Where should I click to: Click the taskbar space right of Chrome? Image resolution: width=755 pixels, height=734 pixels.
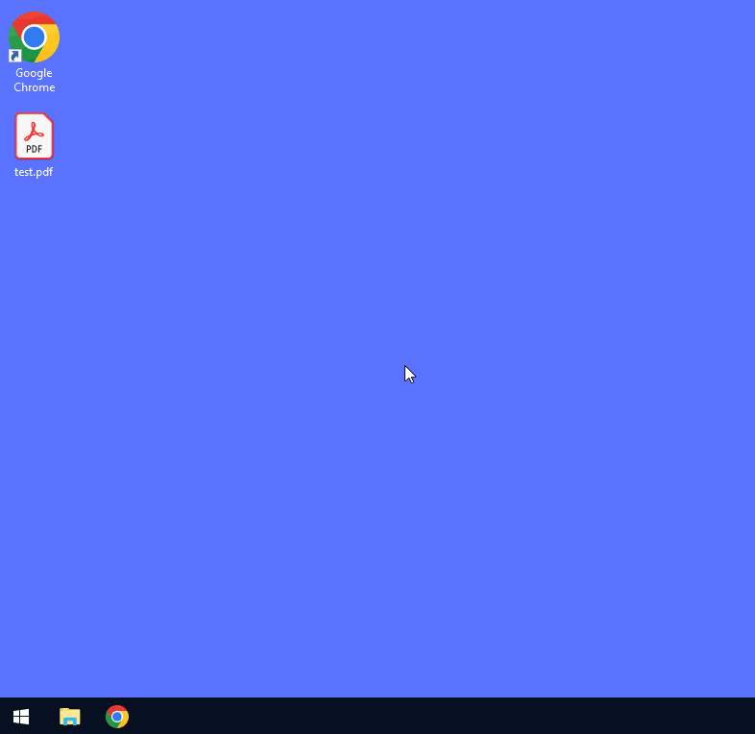192,717
